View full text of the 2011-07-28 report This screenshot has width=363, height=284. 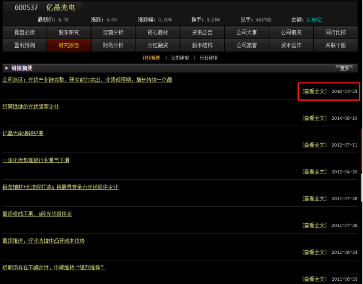pyautogui.click(x=315, y=199)
